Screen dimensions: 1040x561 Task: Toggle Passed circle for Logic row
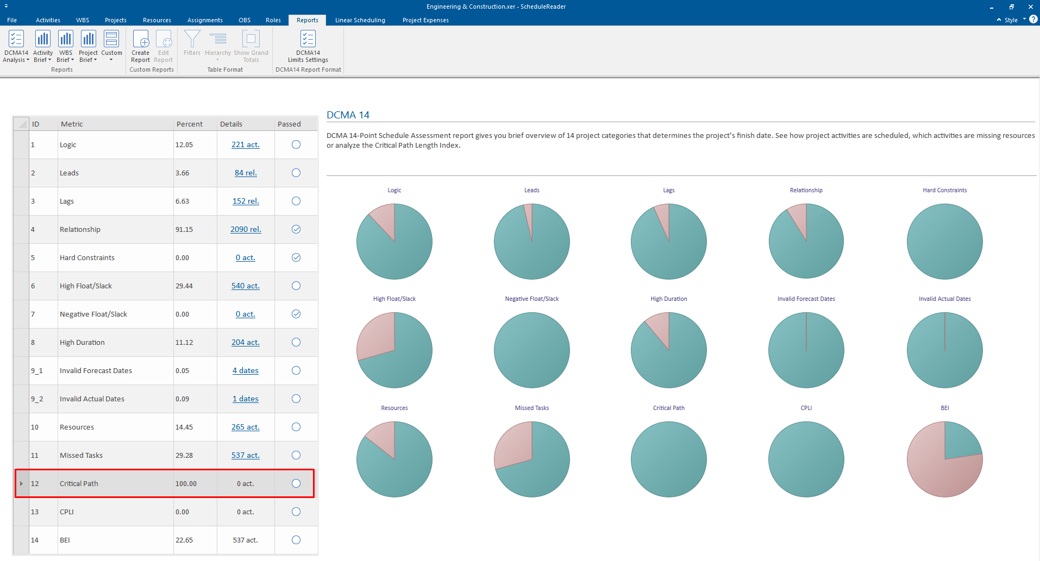click(296, 144)
